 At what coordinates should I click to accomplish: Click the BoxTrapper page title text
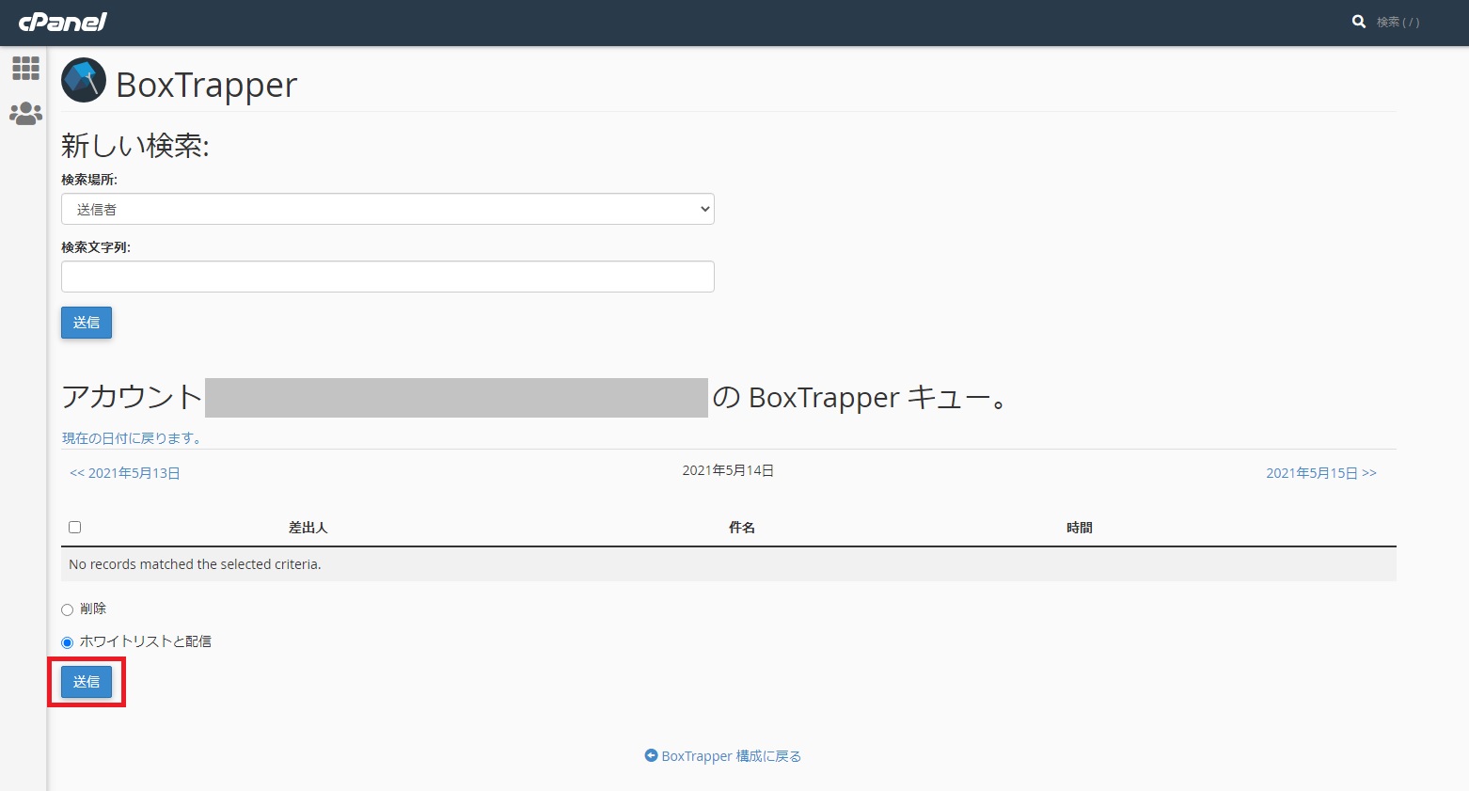tap(207, 85)
